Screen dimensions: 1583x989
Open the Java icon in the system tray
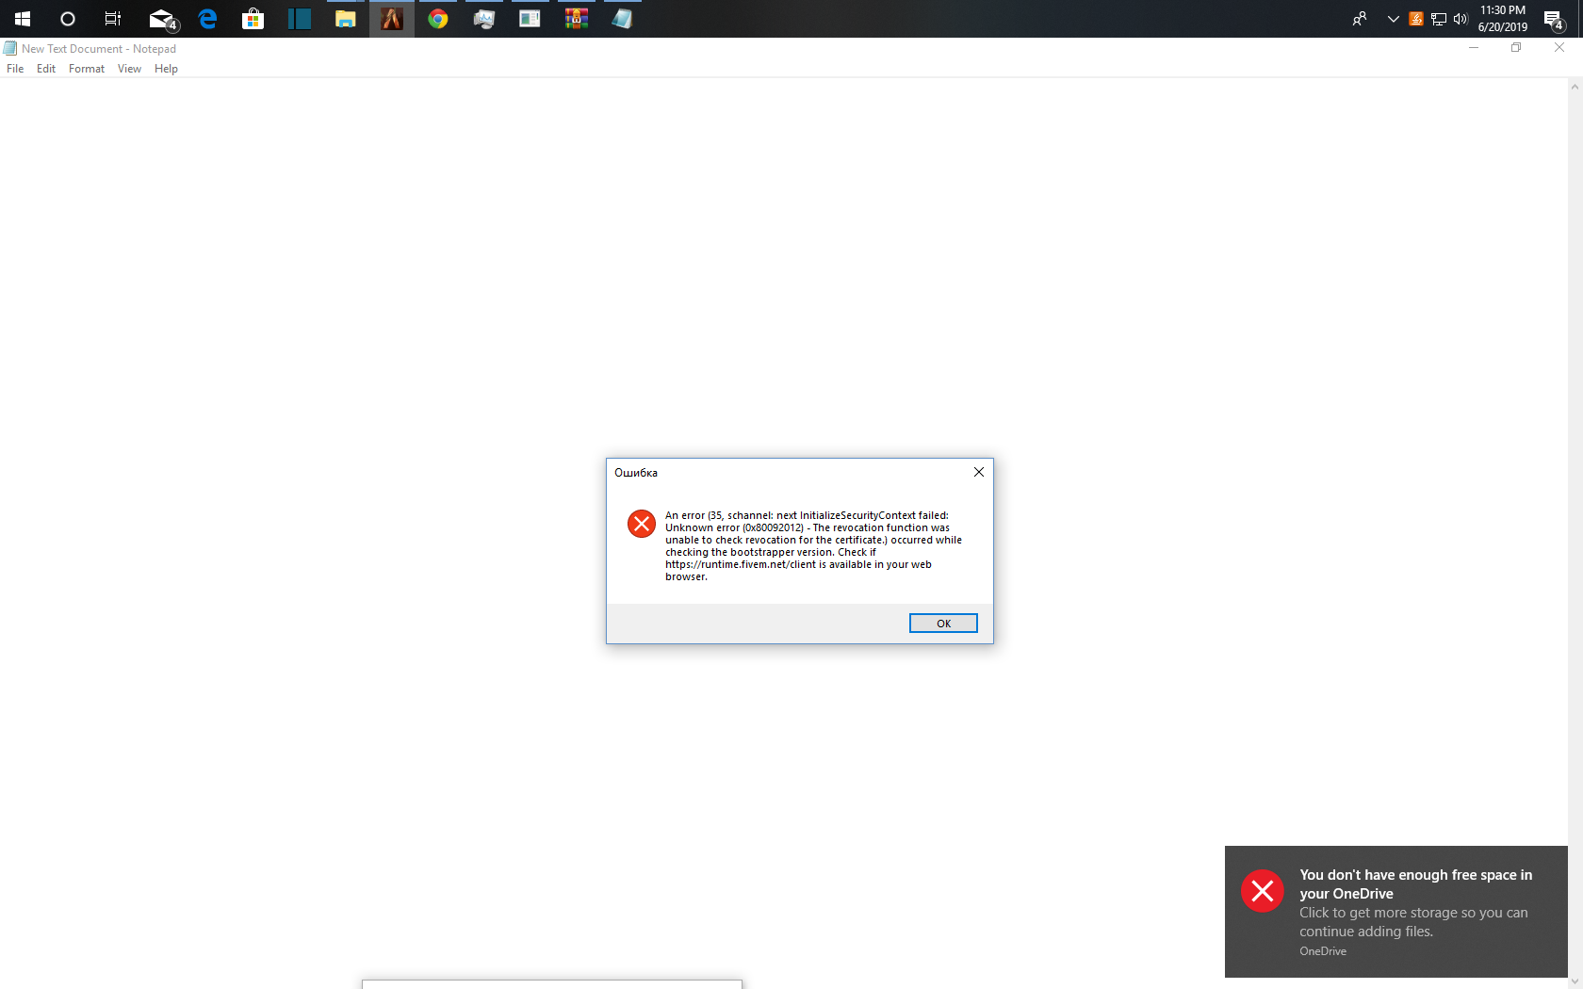pos(1414,19)
